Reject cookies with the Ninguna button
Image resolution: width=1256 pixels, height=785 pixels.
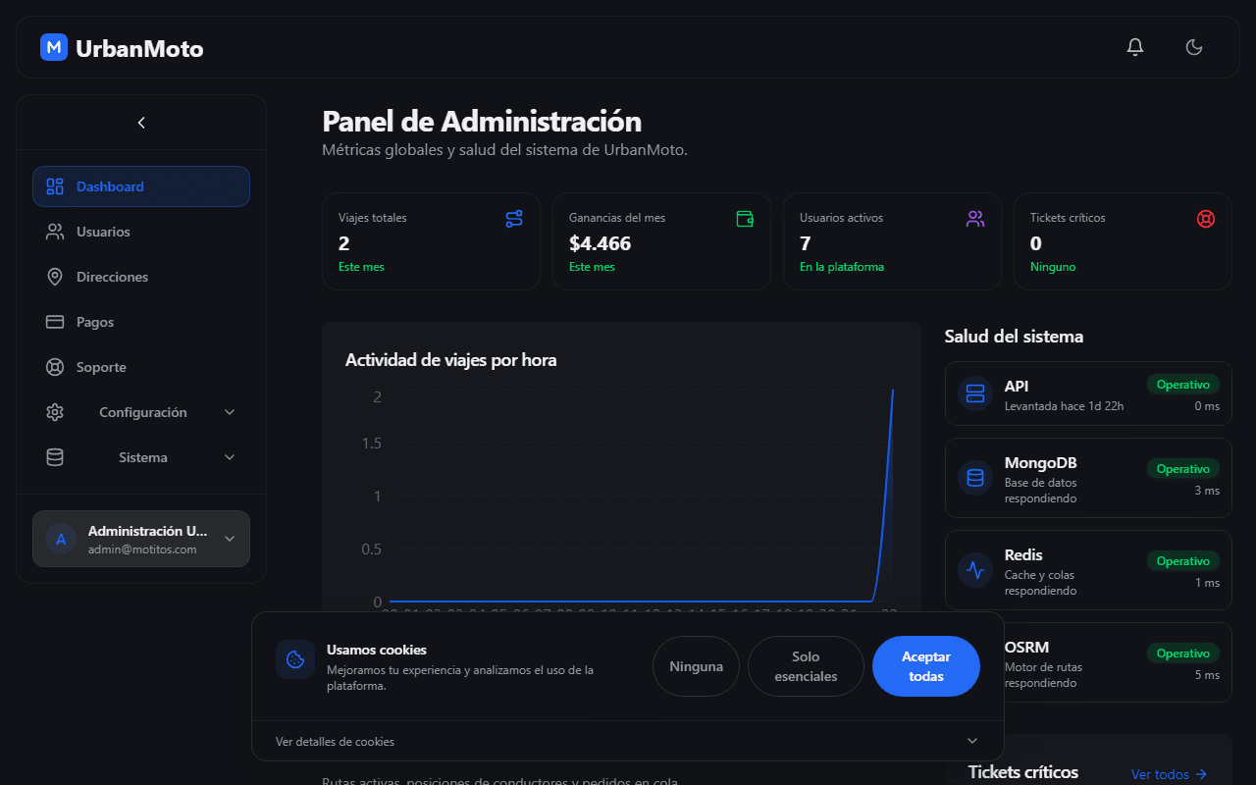(x=697, y=666)
